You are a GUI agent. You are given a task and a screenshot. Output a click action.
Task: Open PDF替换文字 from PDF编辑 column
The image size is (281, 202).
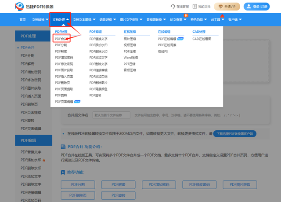(98, 39)
